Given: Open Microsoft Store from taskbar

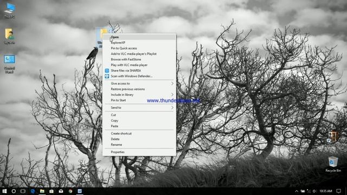Looking at the screenshot, I should point(52,191).
